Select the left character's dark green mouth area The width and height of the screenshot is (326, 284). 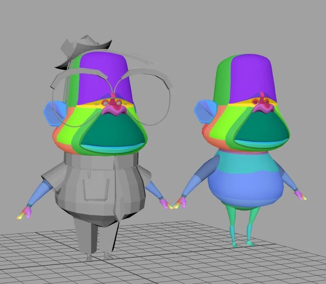pos(113,130)
